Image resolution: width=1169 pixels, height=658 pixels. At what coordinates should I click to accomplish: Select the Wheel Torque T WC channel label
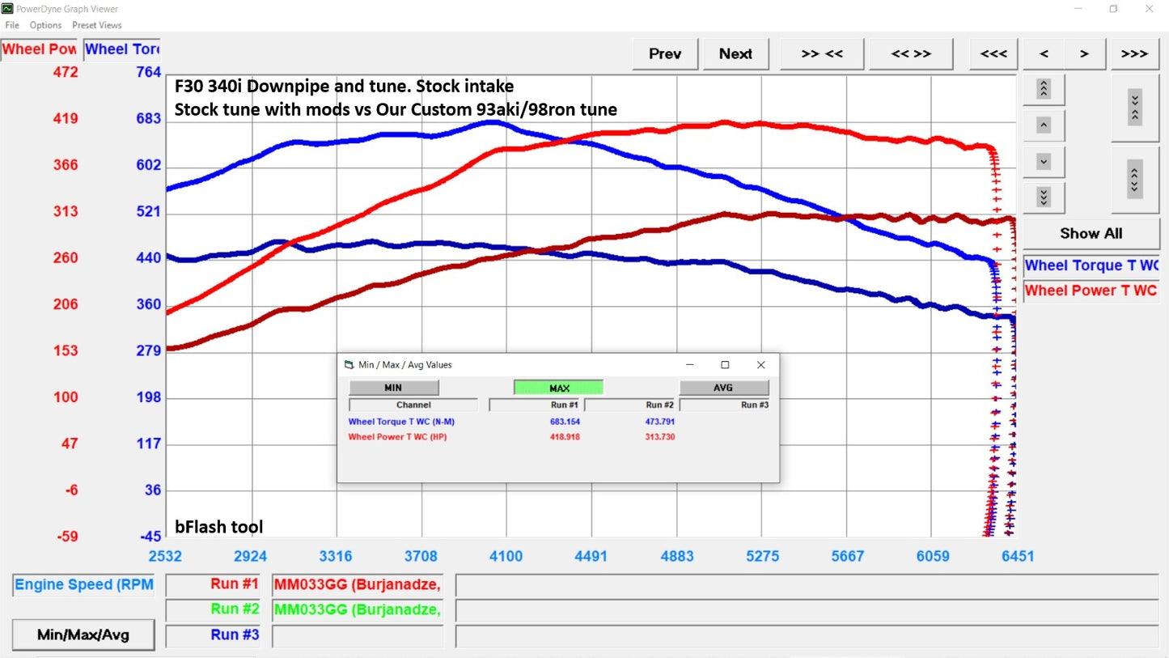pyautogui.click(x=1091, y=265)
